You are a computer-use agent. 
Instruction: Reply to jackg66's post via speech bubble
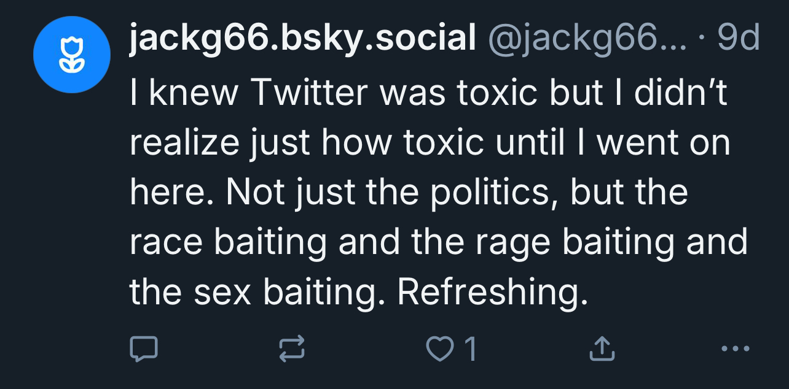click(x=144, y=349)
